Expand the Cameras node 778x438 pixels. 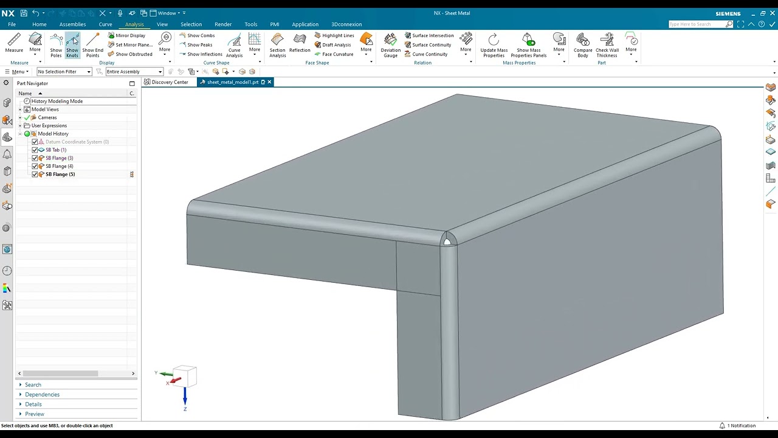pyautogui.click(x=20, y=117)
